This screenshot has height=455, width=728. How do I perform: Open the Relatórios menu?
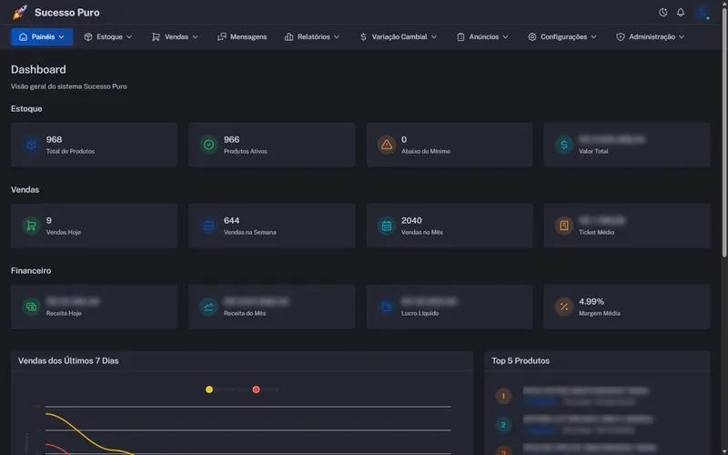(x=312, y=36)
